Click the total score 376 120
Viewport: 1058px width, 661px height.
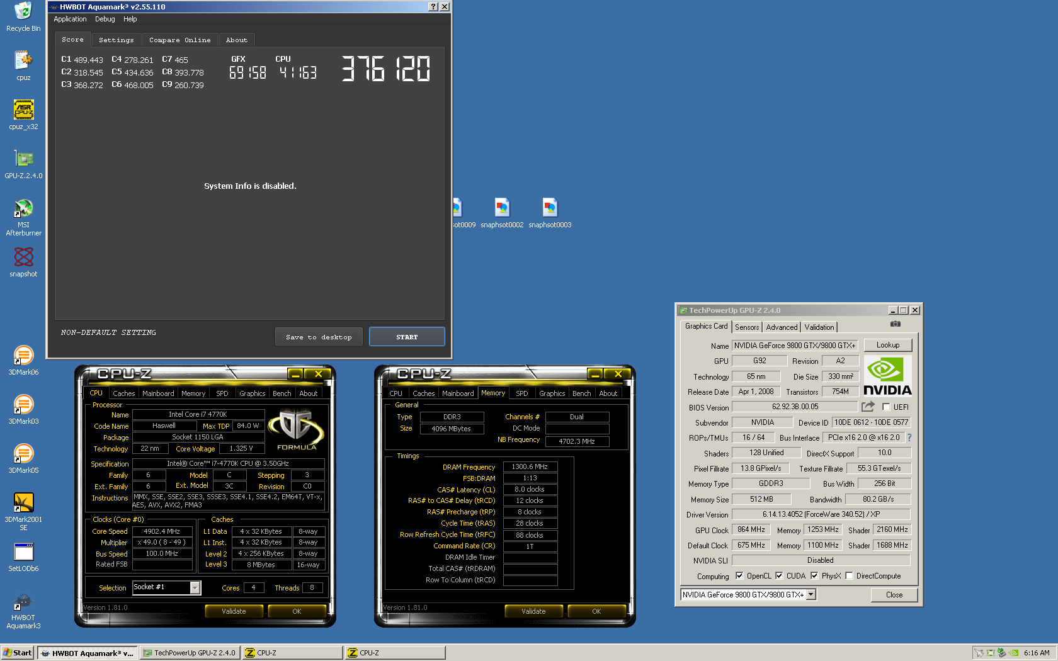(386, 69)
